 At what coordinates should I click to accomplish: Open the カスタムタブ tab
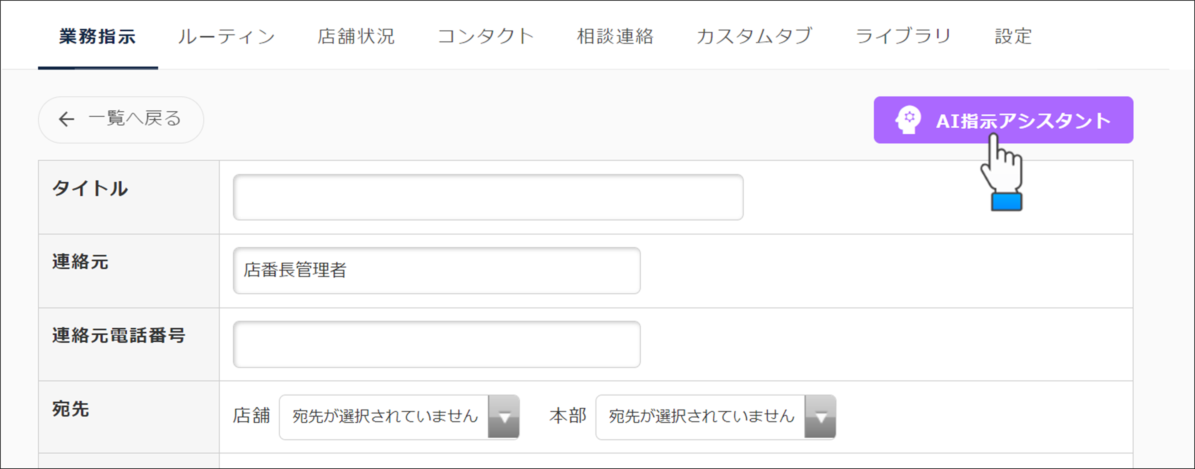[754, 36]
